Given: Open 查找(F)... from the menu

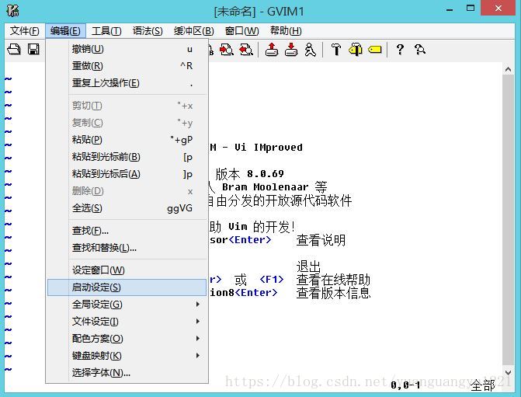Looking at the screenshot, I should point(127,231).
